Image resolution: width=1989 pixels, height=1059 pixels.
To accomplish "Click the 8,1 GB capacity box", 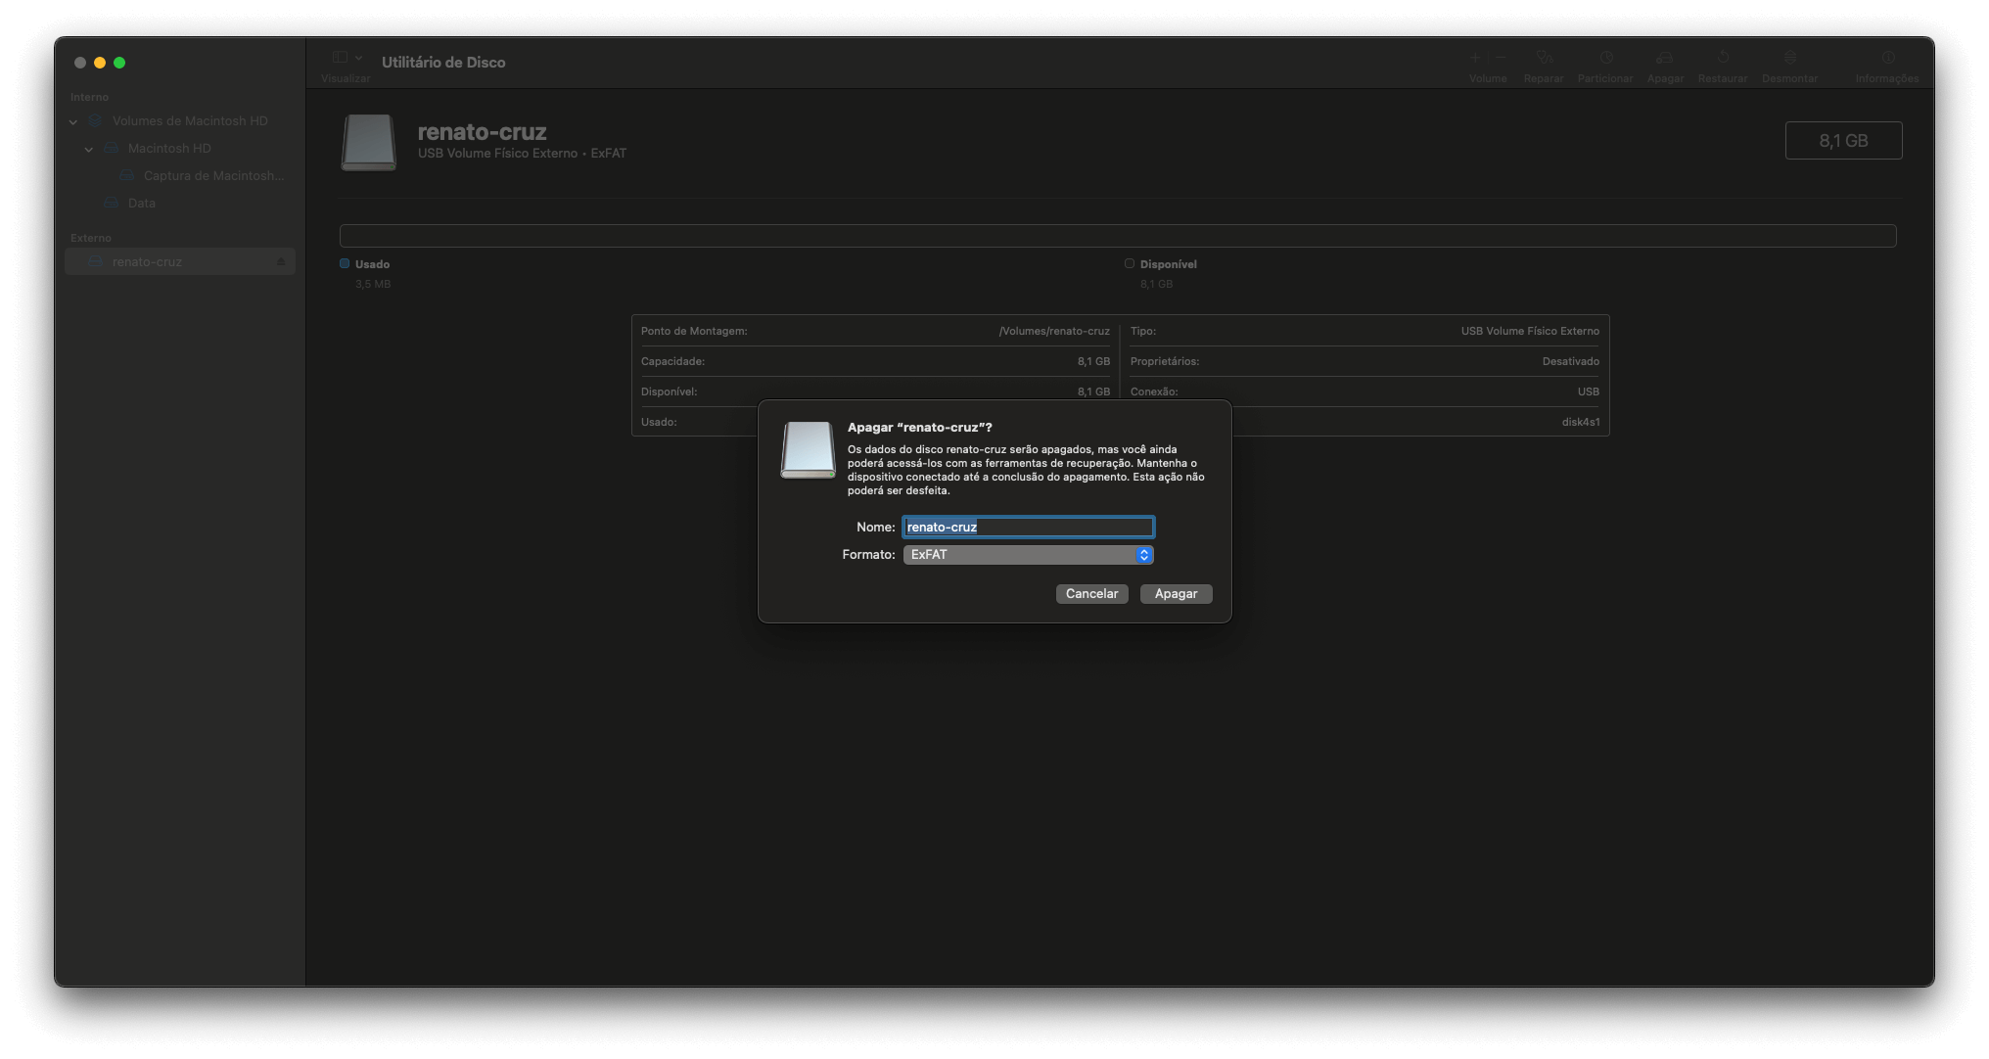I will (x=1843, y=141).
